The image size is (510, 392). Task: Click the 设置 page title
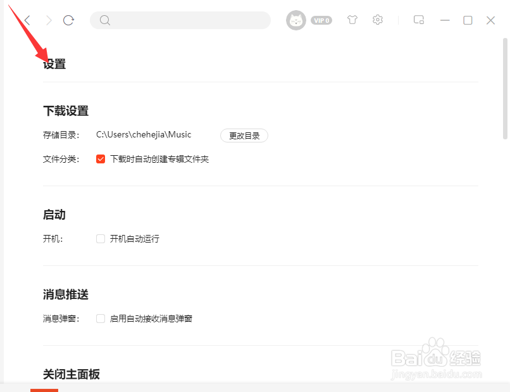pos(54,64)
